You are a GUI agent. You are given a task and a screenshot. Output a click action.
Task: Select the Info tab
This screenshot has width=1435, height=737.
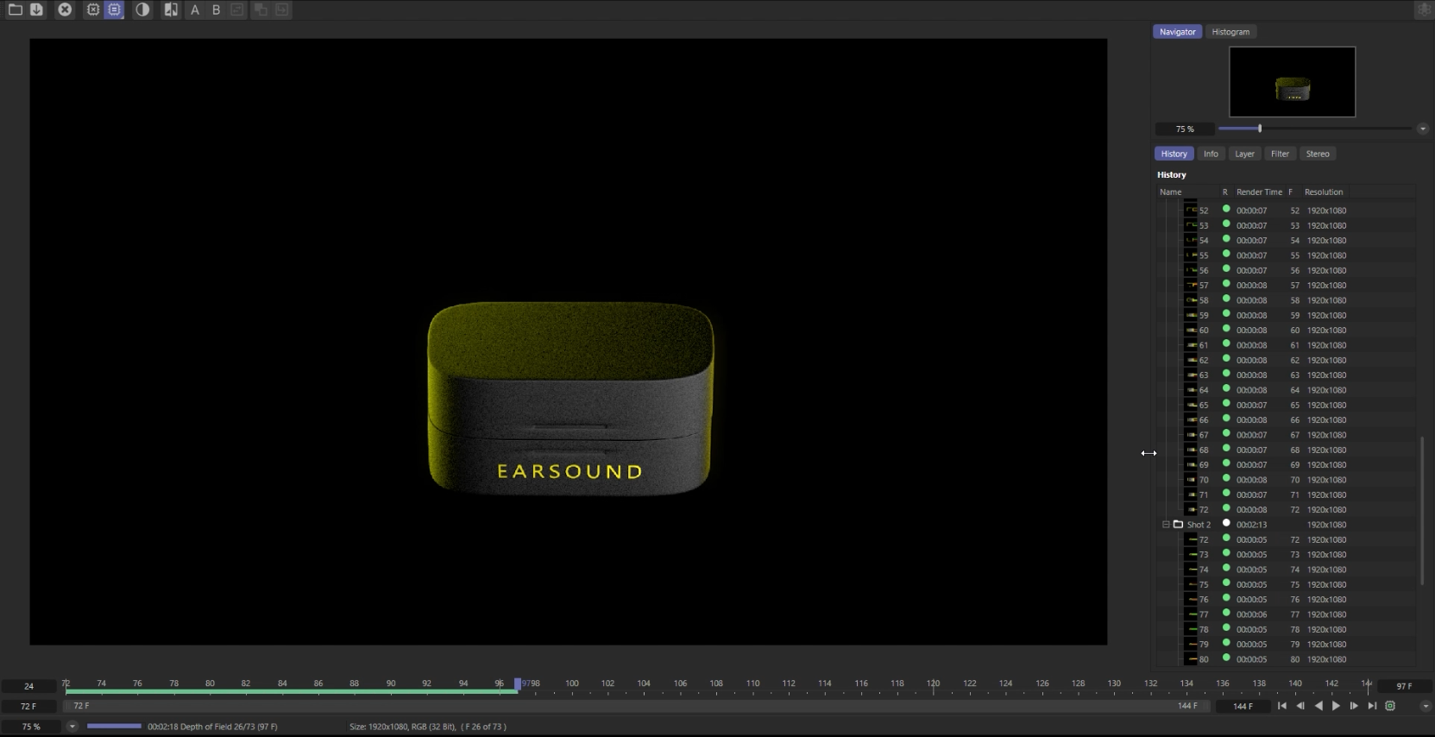1211,154
